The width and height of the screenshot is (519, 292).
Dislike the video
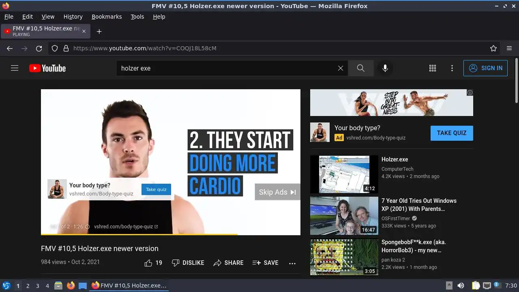tap(188, 263)
